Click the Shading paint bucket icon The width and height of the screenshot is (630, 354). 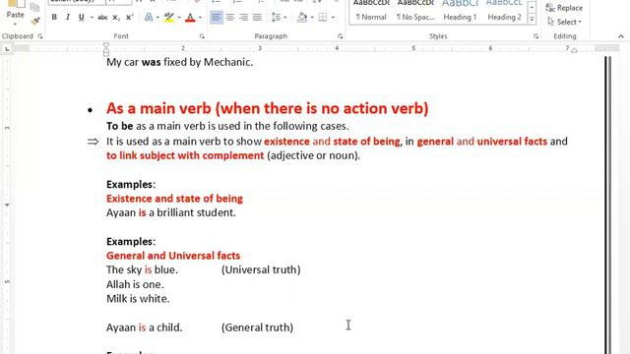[302, 18]
